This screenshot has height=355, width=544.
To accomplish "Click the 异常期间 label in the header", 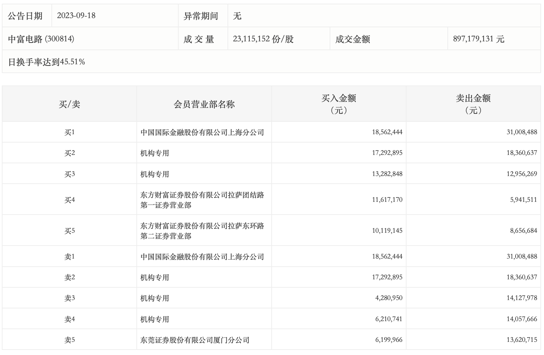I will tap(201, 16).
